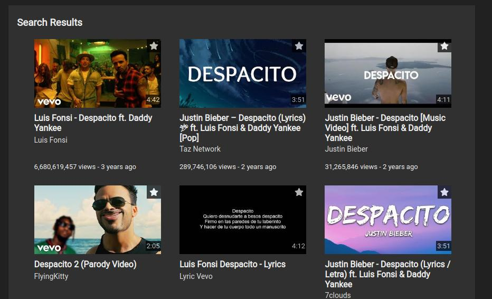
Task: Favorite the Taz Network Despacito lyrics video
Action: click(299, 46)
